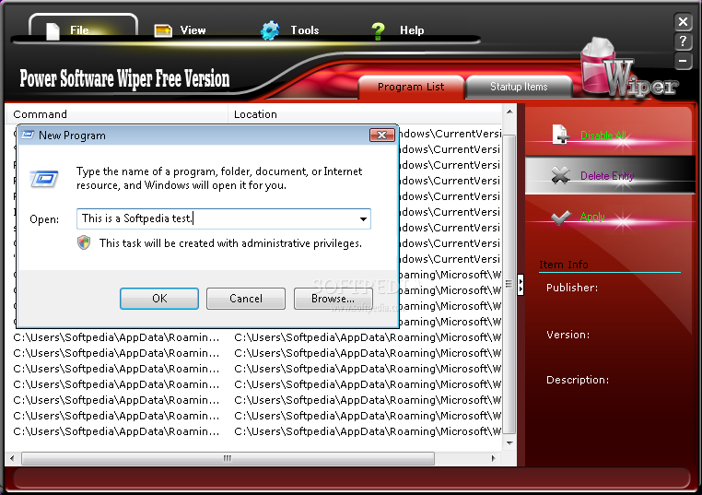Click the Tools gear icon
This screenshot has width=702, height=495.
pos(270,30)
